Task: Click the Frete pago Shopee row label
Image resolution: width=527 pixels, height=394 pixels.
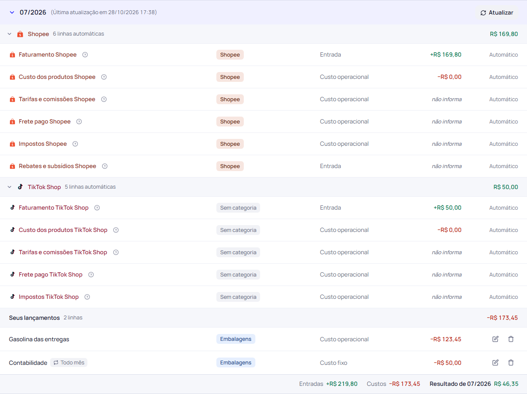Action: point(45,121)
